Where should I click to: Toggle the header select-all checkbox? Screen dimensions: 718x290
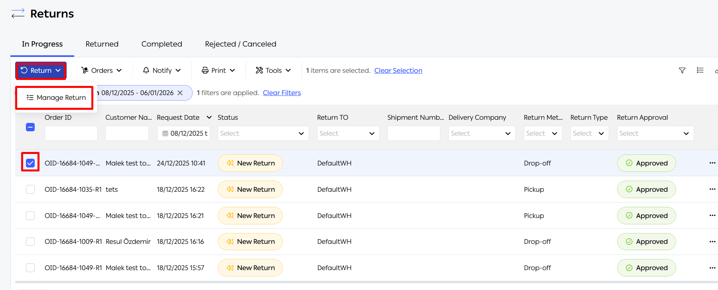pos(30,127)
